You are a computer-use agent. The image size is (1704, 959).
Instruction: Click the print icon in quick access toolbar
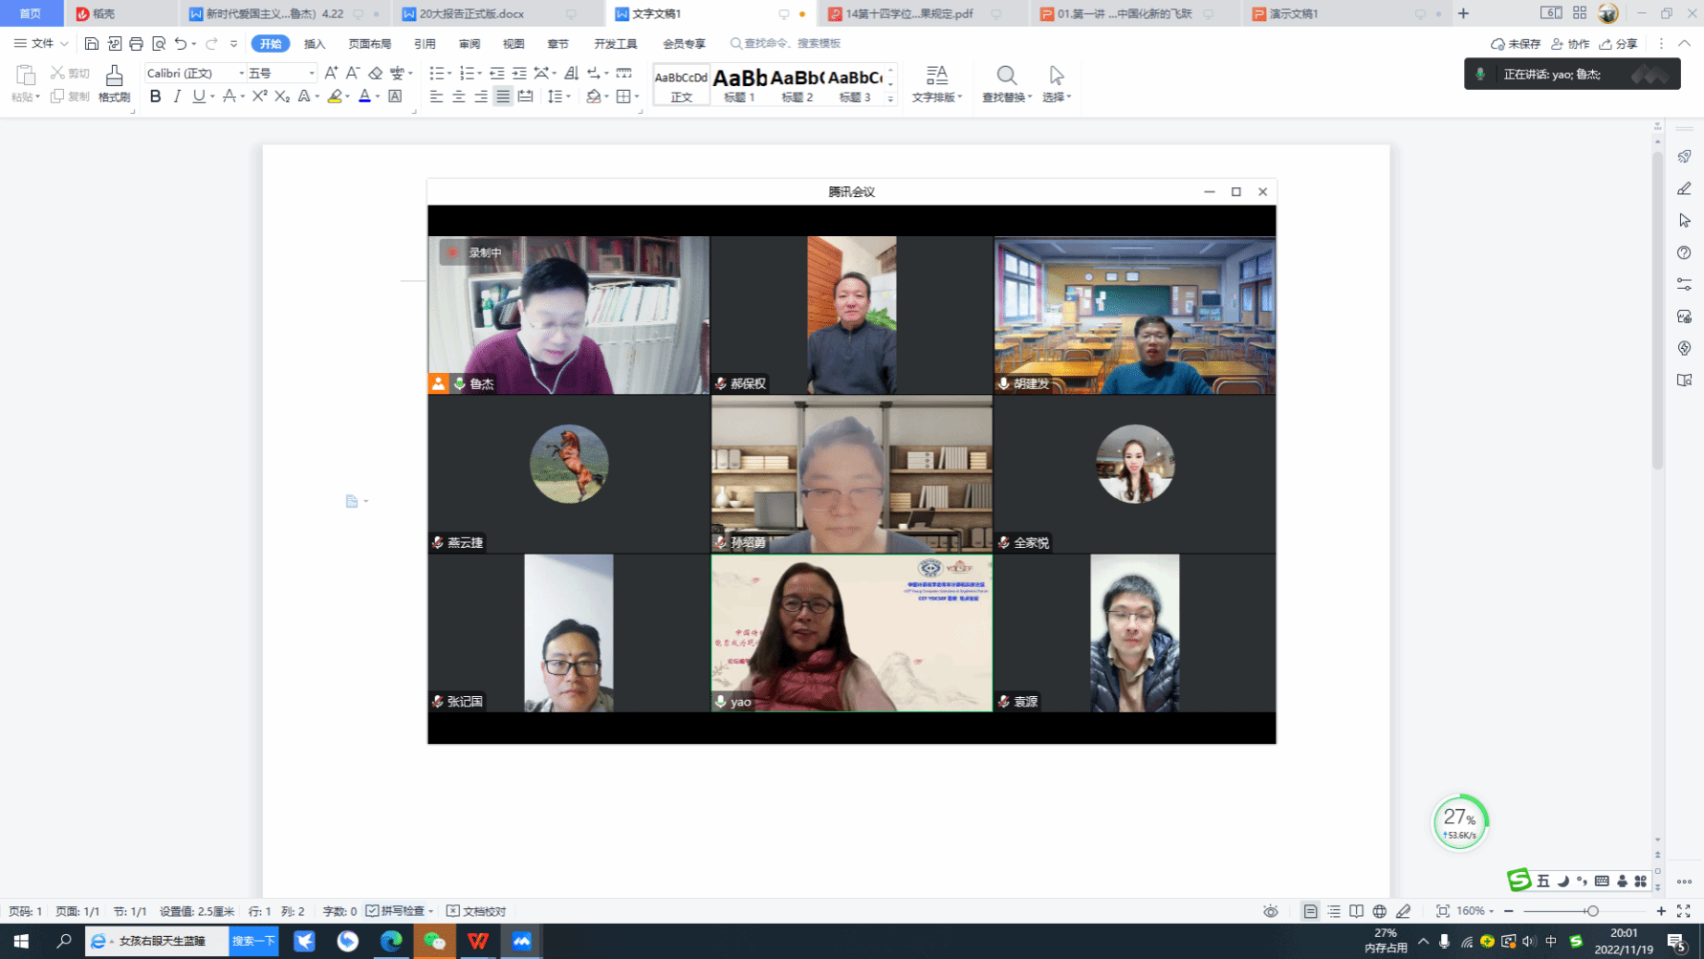pos(136,43)
